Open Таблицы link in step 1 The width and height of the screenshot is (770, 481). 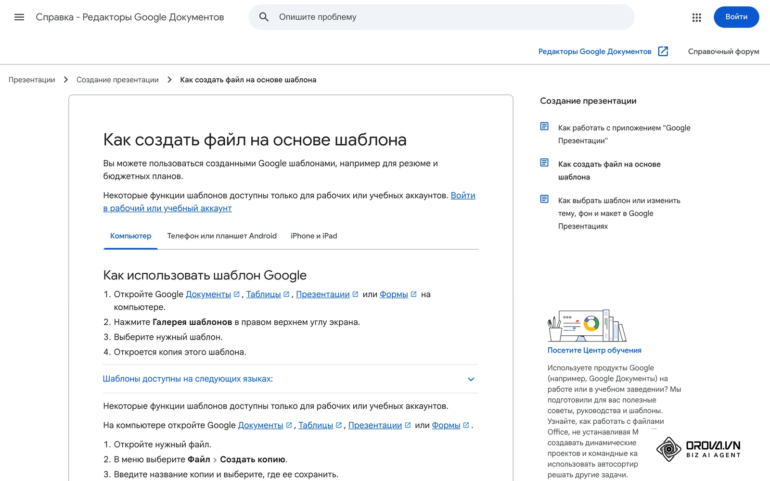tap(263, 294)
